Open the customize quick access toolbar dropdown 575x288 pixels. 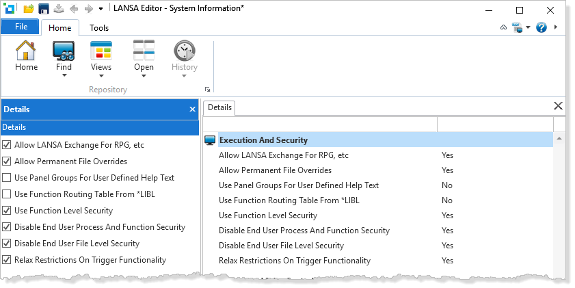tap(101, 10)
